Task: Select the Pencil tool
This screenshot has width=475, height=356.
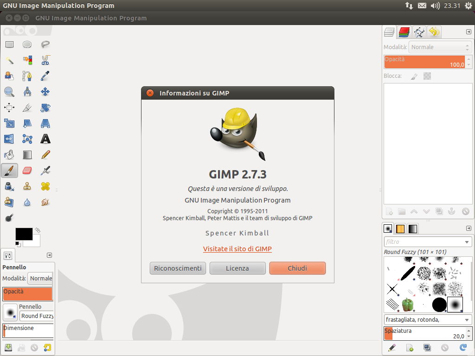Action: click(45, 155)
